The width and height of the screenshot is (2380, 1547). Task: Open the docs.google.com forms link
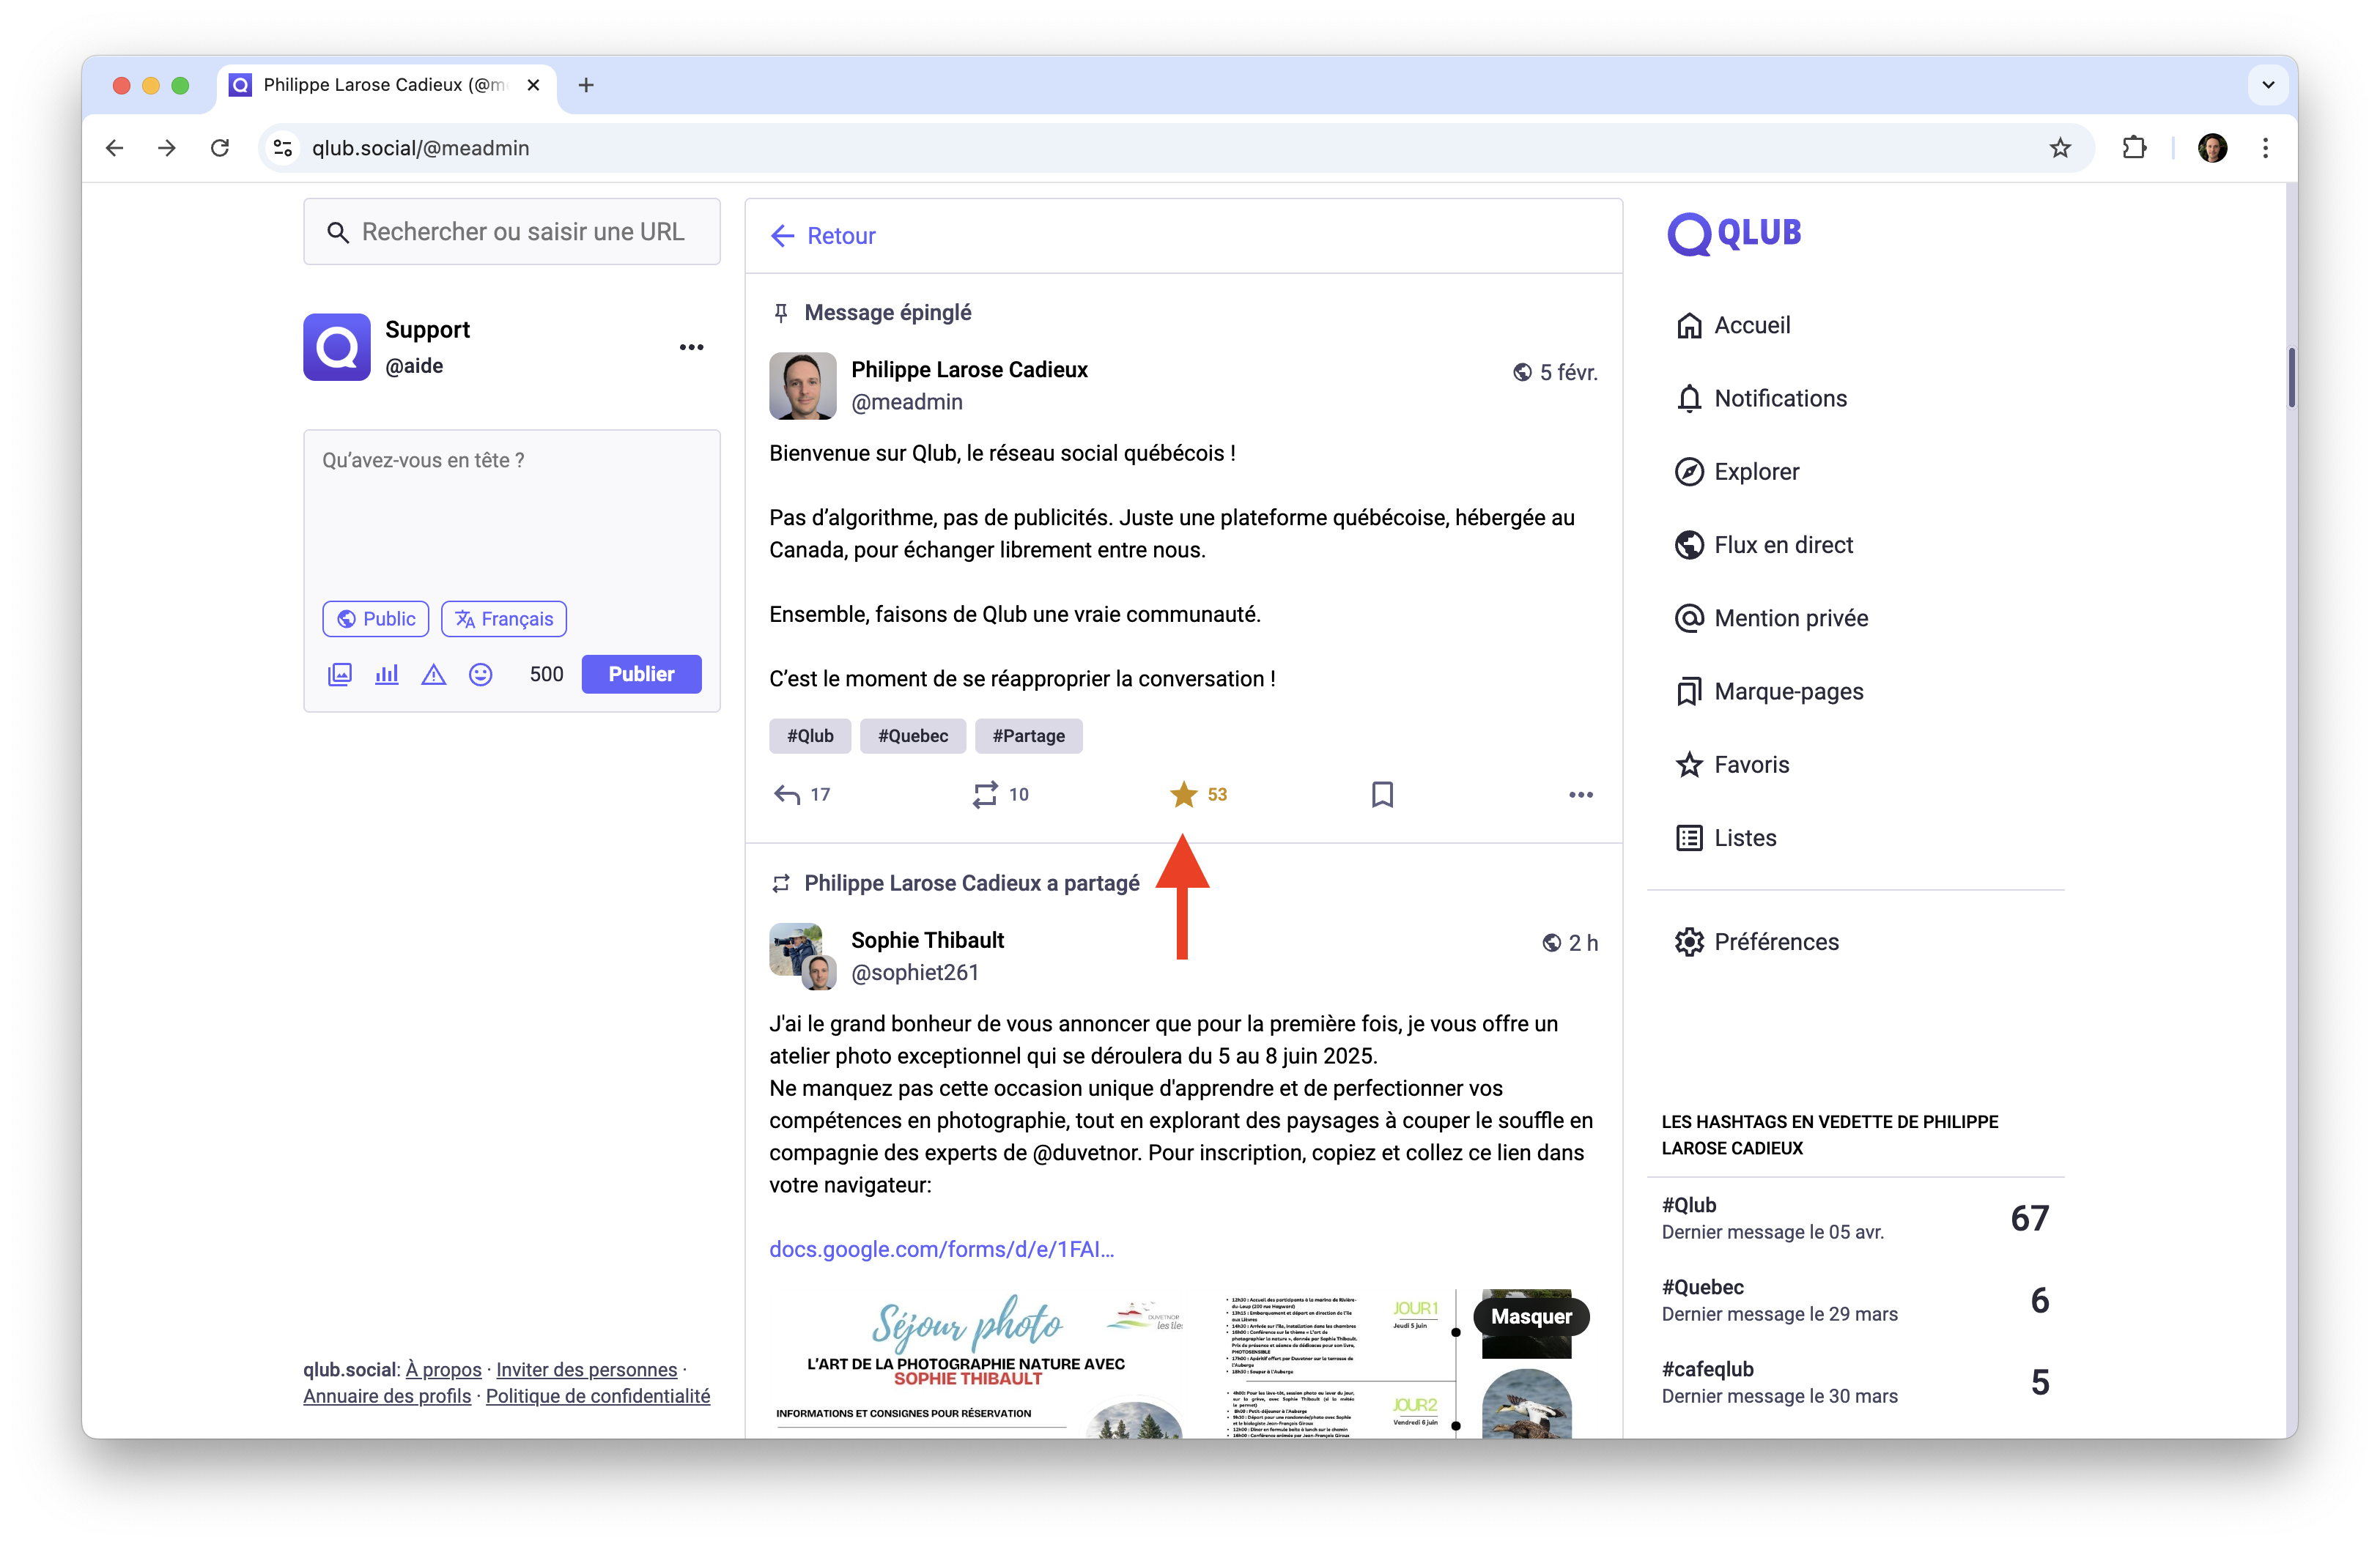[941, 1249]
